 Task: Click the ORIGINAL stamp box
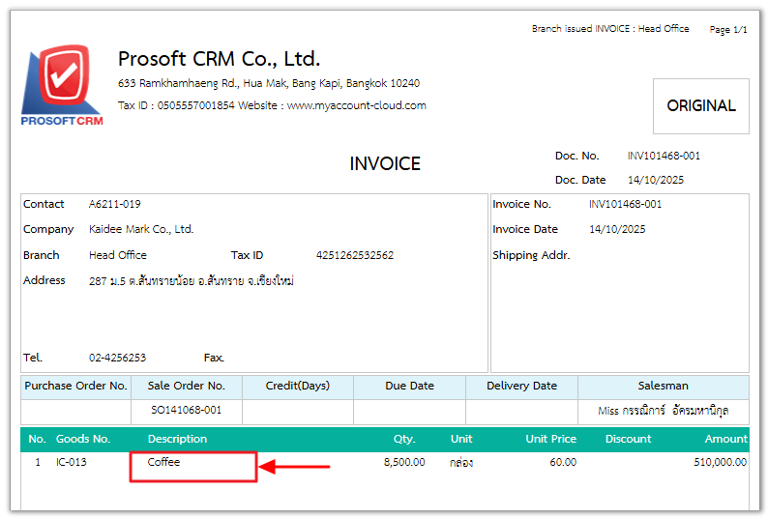(700, 106)
